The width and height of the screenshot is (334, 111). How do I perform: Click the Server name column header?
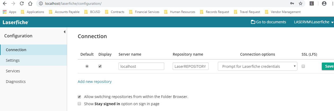[130, 54]
